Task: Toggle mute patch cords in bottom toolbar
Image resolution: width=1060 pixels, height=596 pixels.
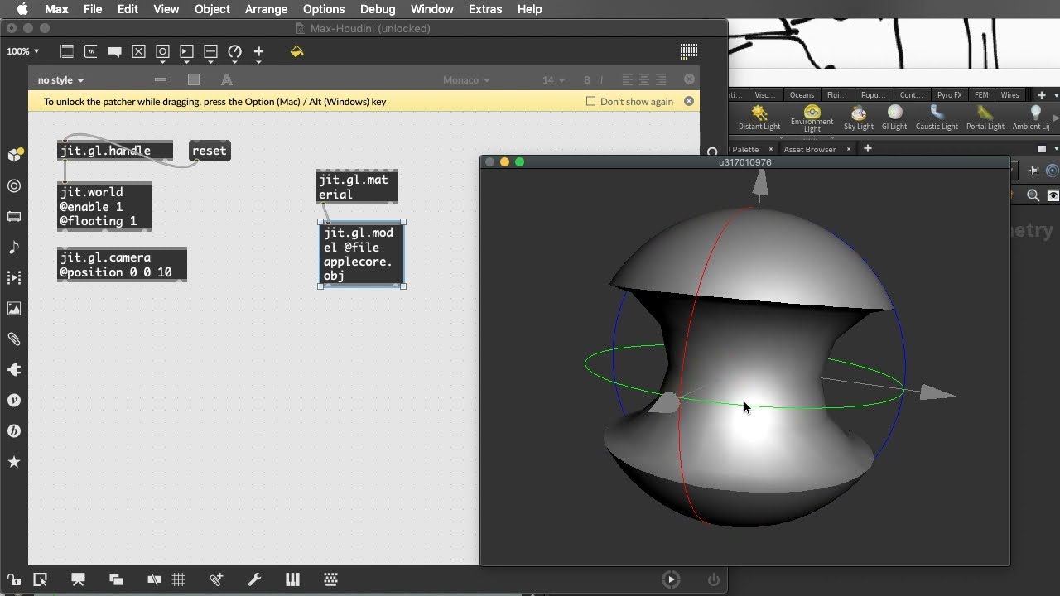Action: pyautogui.click(x=154, y=579)
